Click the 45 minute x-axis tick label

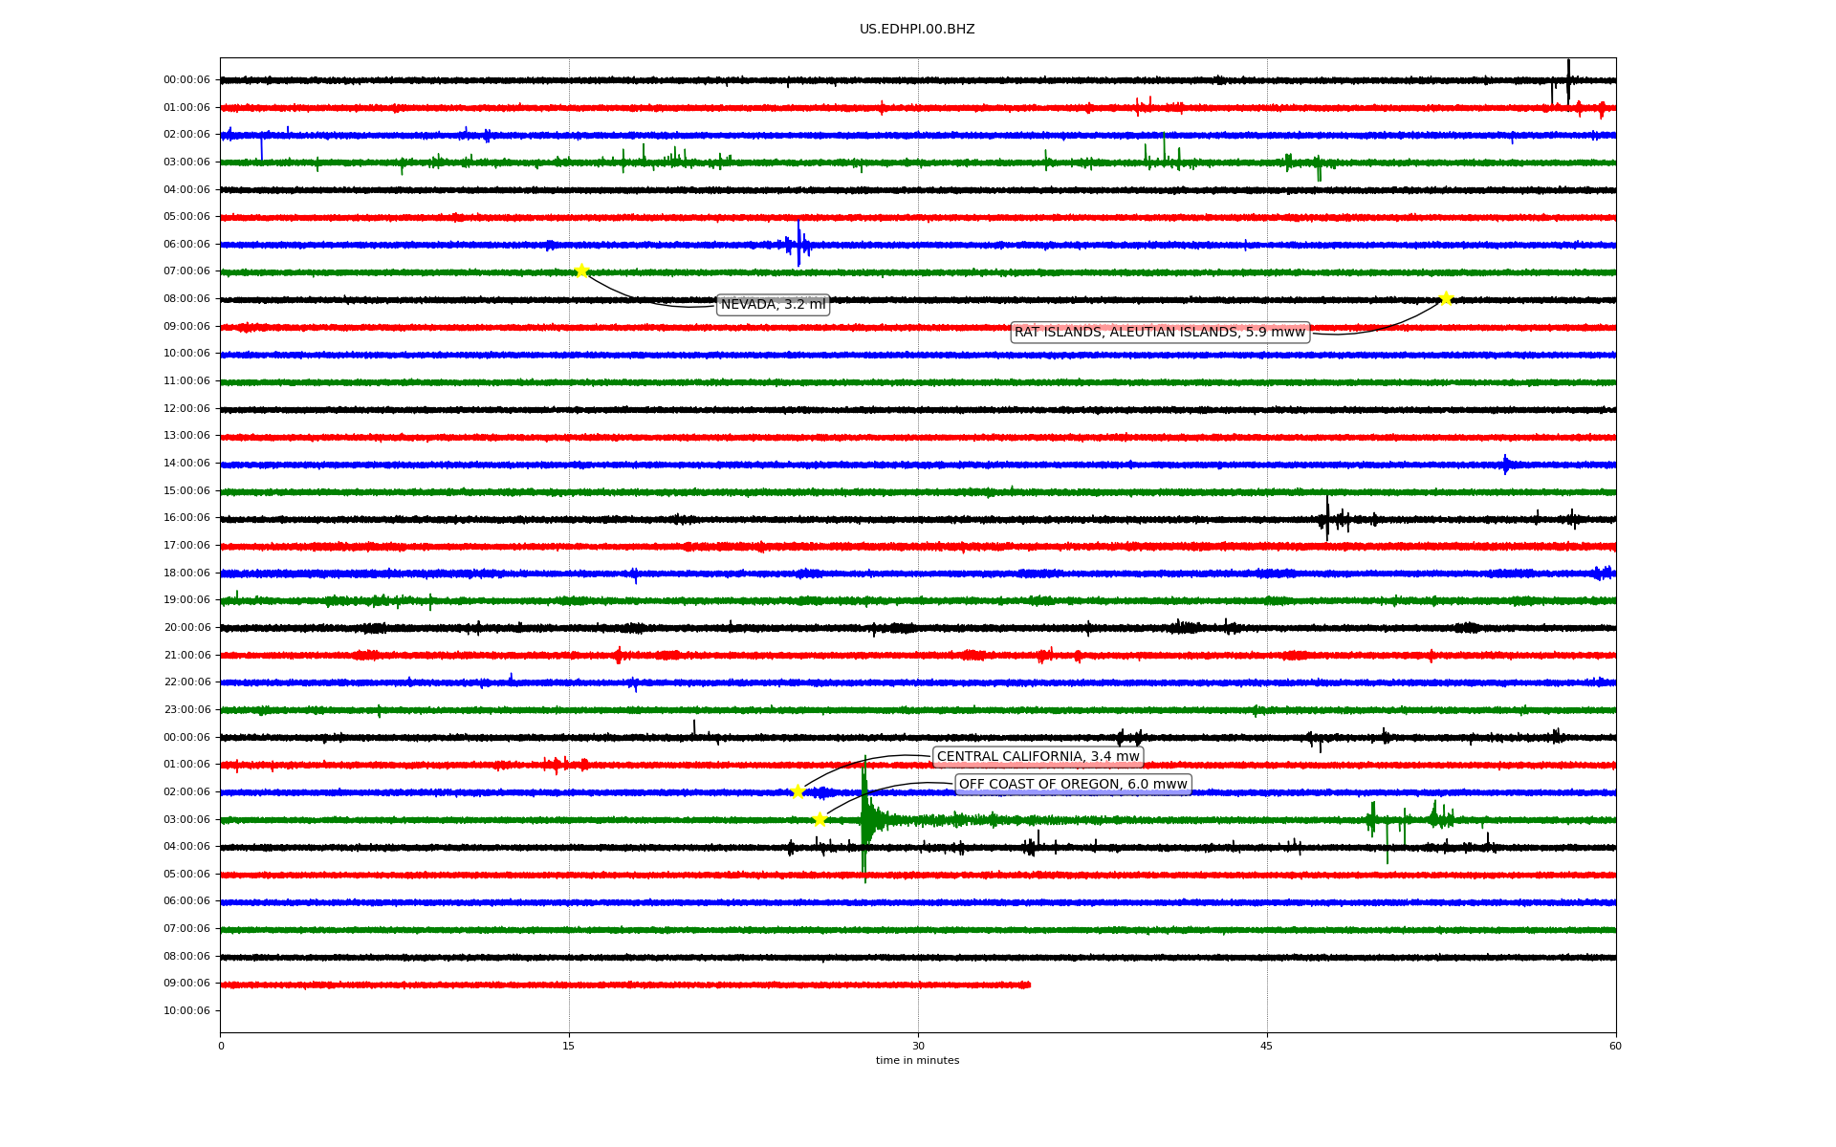coord(1266,1046)
